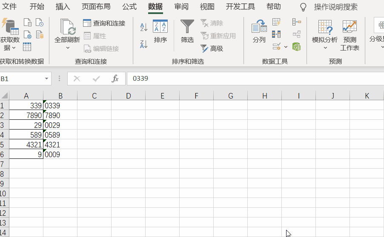Click the 全部刷新 refresh-all icon
This screenshot has height=237, width=384.
click(x=67, y=27)
